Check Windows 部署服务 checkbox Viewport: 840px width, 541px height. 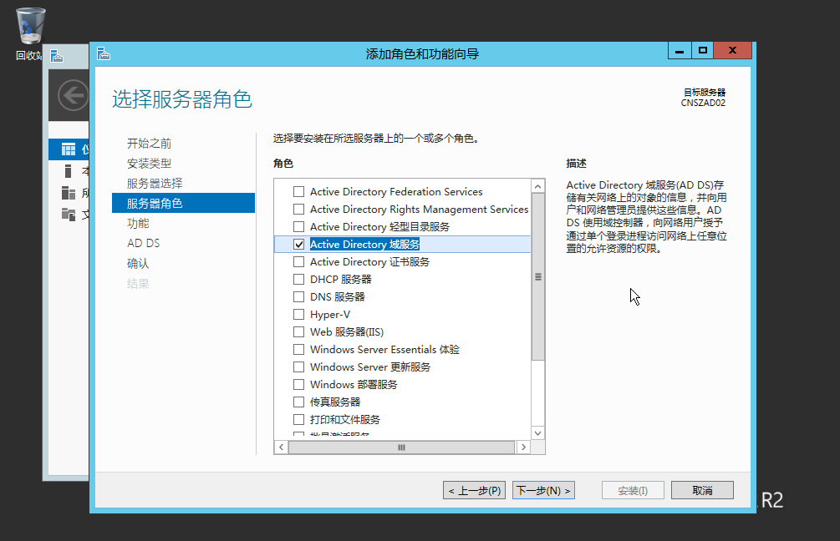299,385
